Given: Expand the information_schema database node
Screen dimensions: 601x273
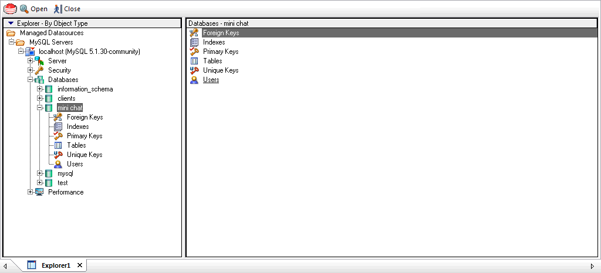Looking at the screenshot, I should (x=40, y=89).
